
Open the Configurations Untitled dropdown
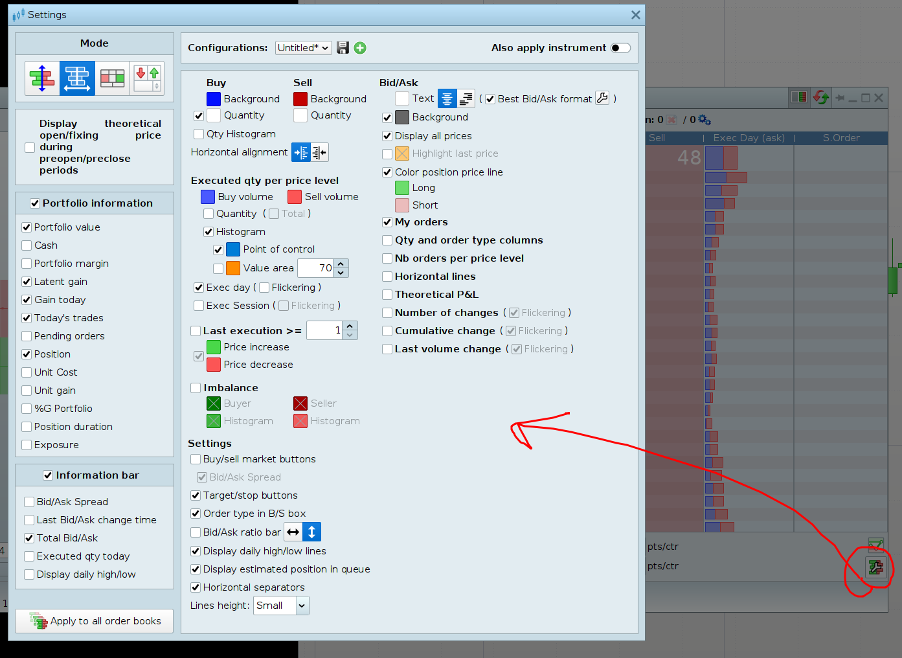(303, 48)
